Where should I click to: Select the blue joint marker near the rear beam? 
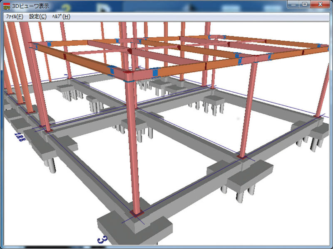(210, 37)
